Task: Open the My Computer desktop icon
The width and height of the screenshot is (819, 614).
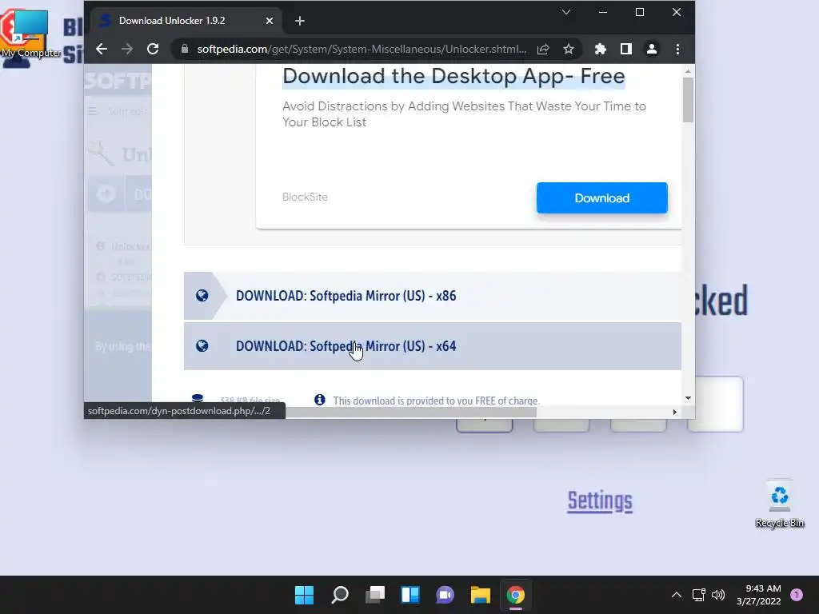Action: [x=31, y=34]
